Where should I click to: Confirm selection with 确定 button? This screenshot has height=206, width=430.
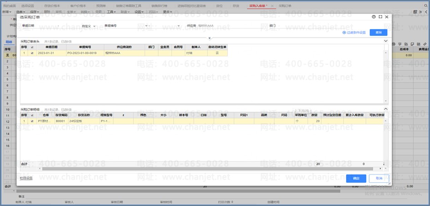pyautogui.click(x=356, y=178)
